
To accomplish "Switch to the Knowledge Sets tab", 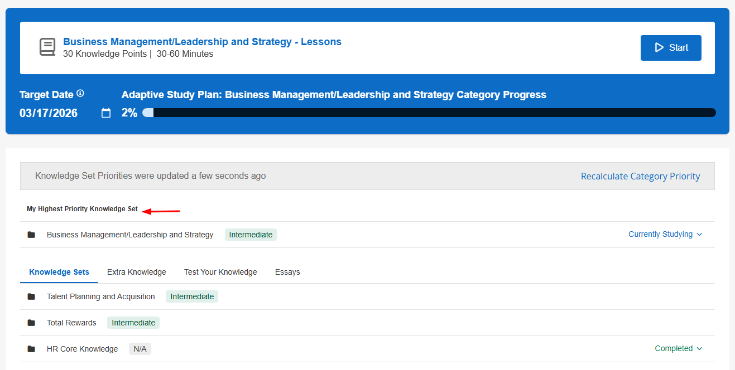I will click(x=59, y=272).
